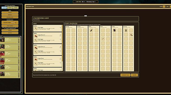Image resolution: width=171 pixels, height=95 pixels.
Task: Select the quiver item in the third backpack
Action: coord(92,30)
